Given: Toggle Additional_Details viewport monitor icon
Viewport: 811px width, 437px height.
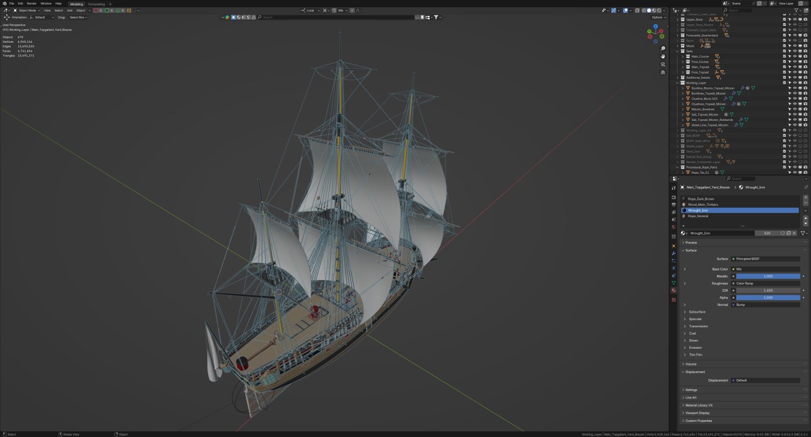Looking at the screenshot, I should point(800,78).
